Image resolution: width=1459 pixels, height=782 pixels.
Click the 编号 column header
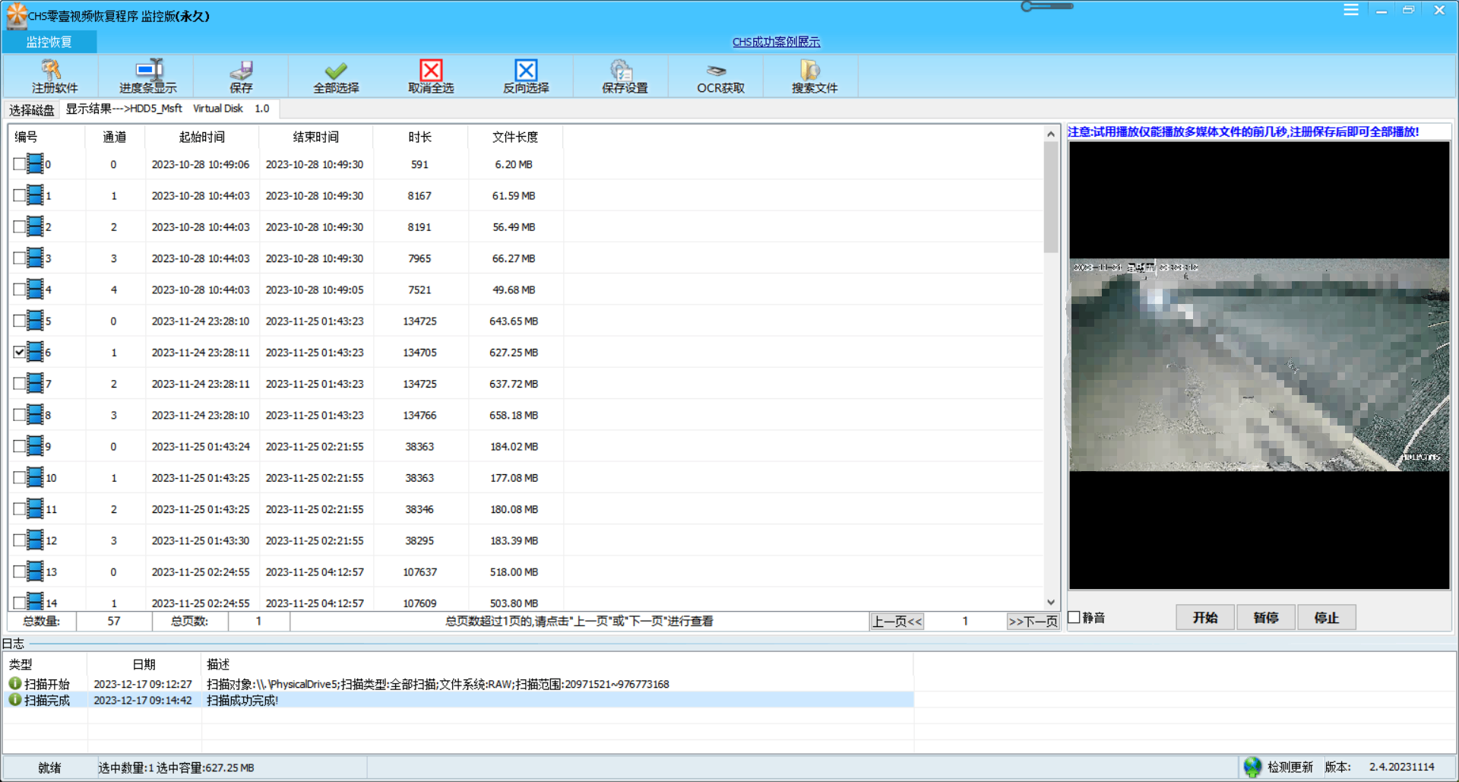pos(46,137)
